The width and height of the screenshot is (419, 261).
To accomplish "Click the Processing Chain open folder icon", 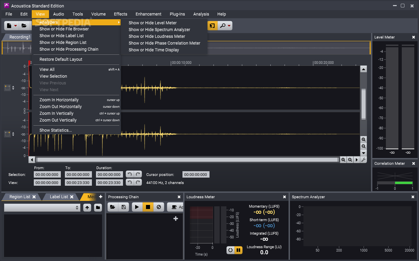I will tap(113, 207).
